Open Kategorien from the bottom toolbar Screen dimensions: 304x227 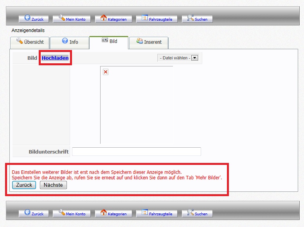[x=117, y=214]
